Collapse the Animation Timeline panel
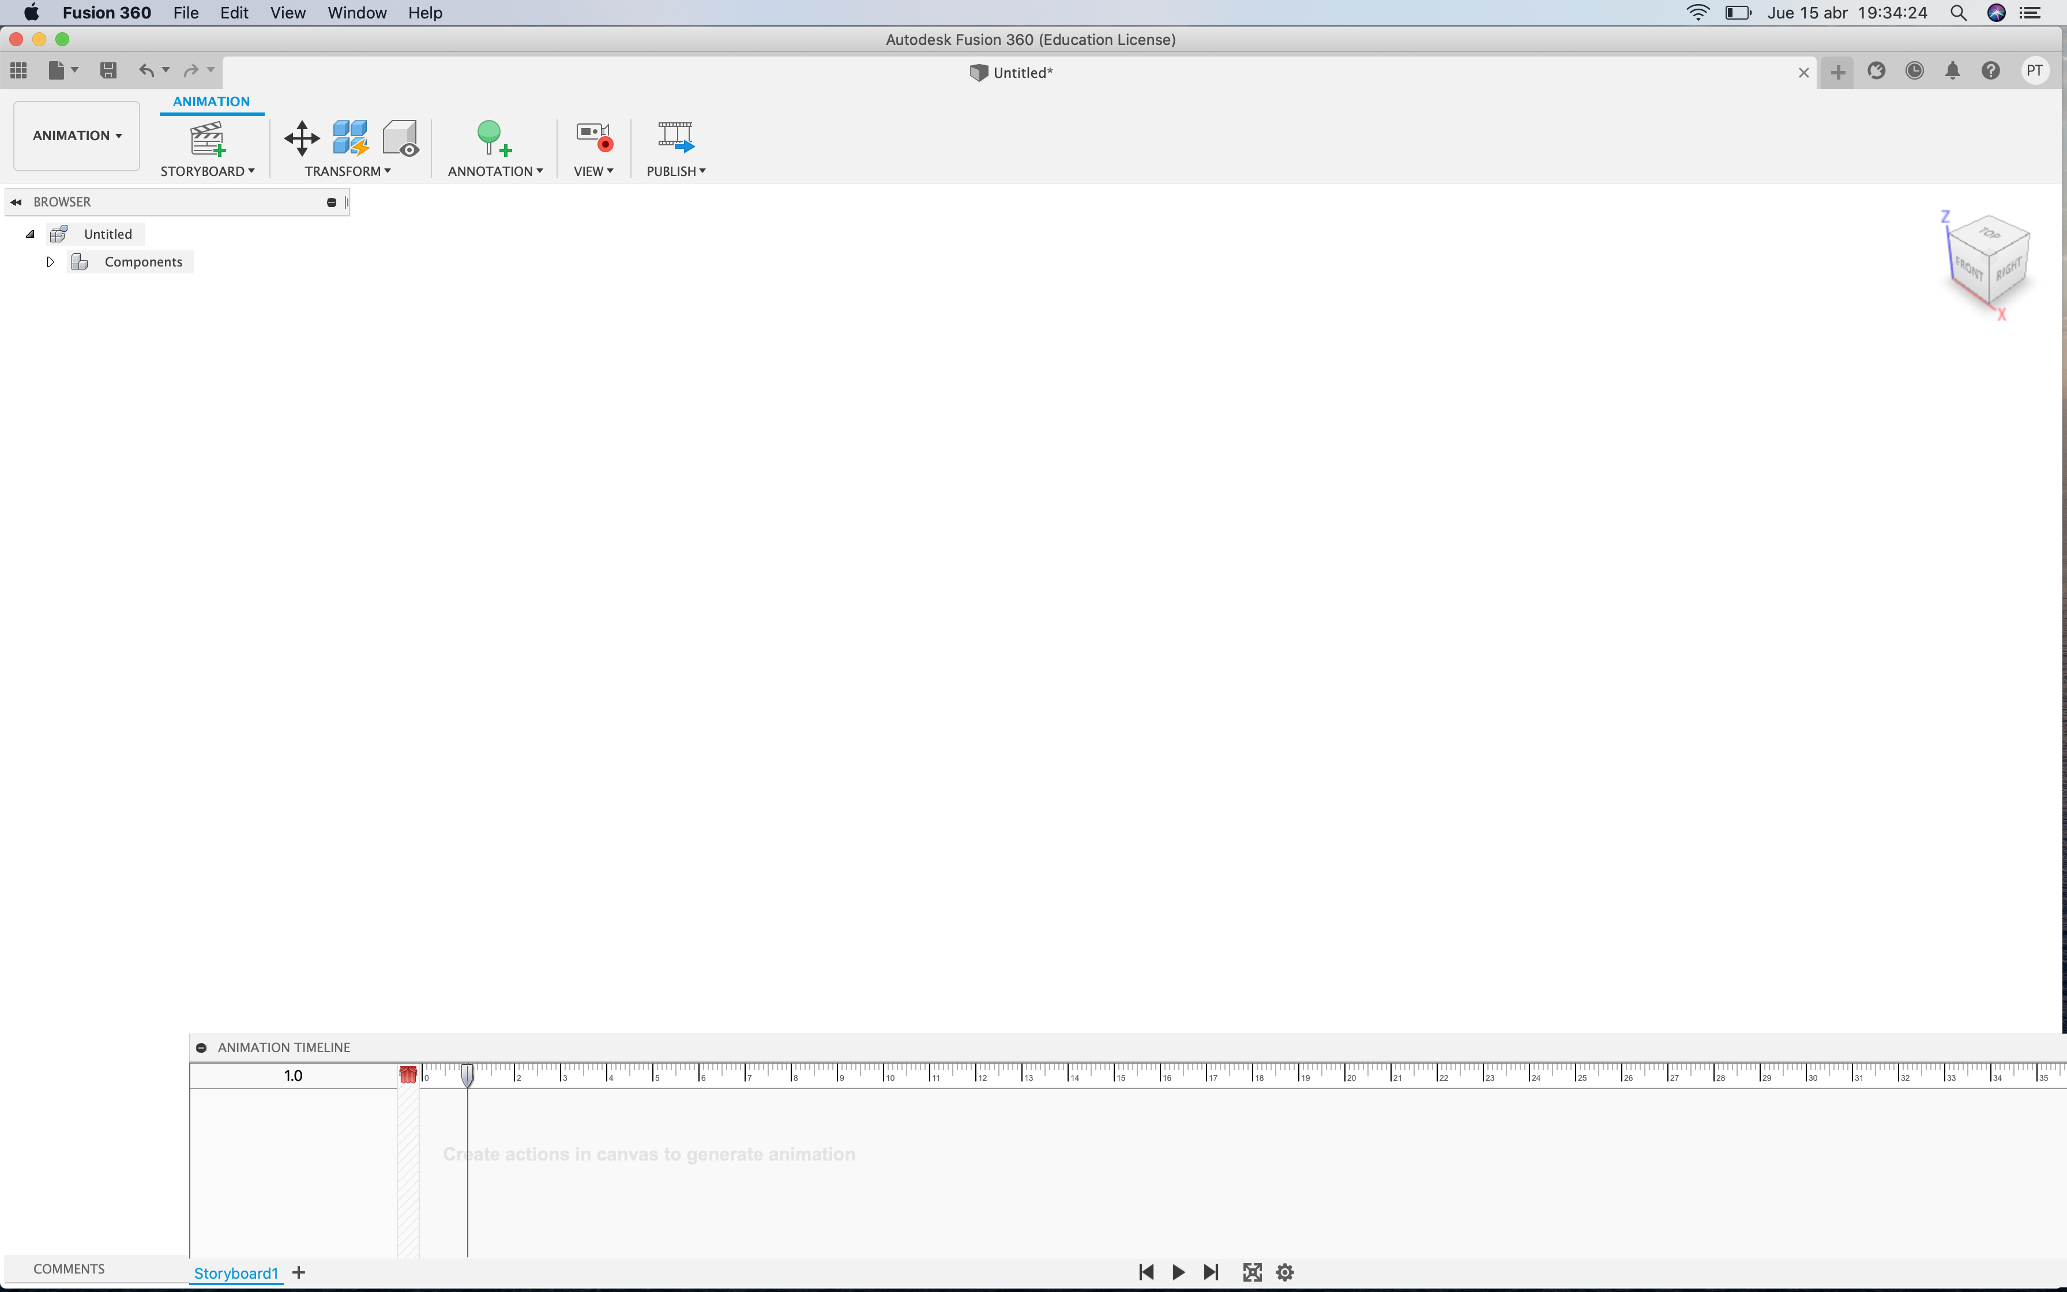This screenshot has height=1292, width=2067. [x=202, y=1046]
